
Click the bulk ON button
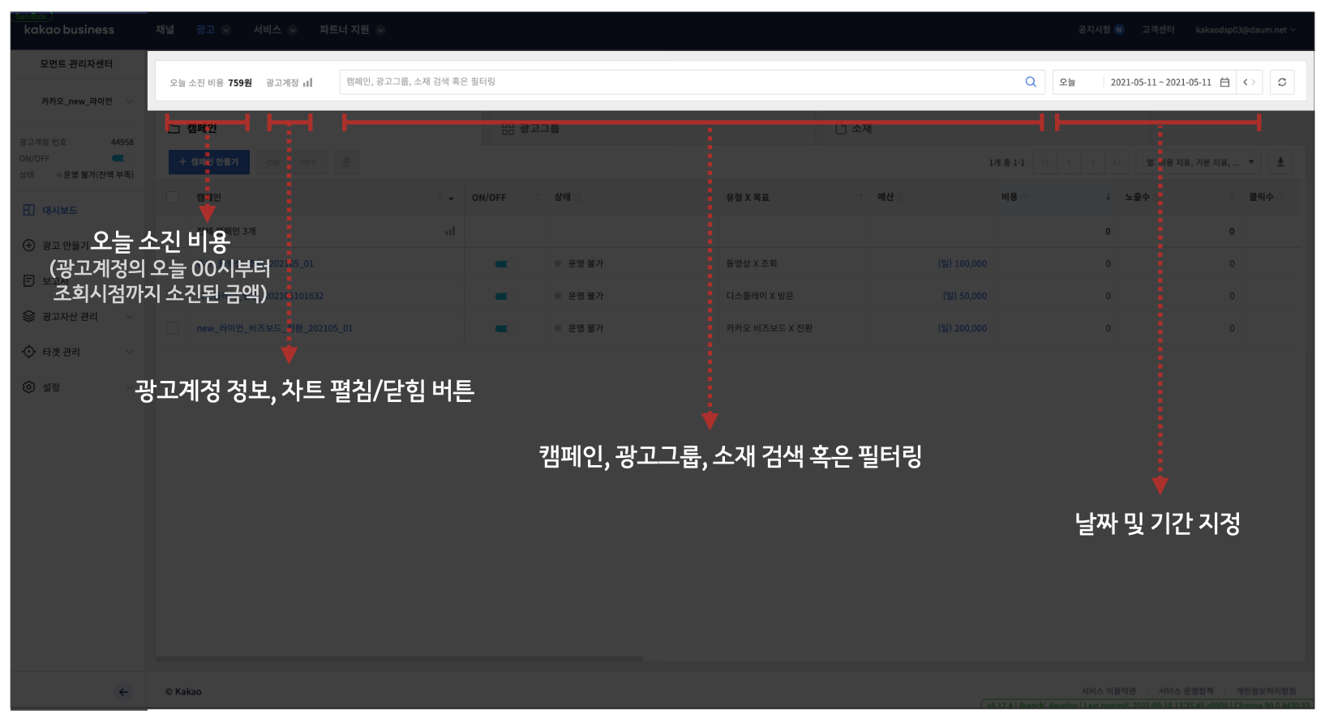[274, 162]
